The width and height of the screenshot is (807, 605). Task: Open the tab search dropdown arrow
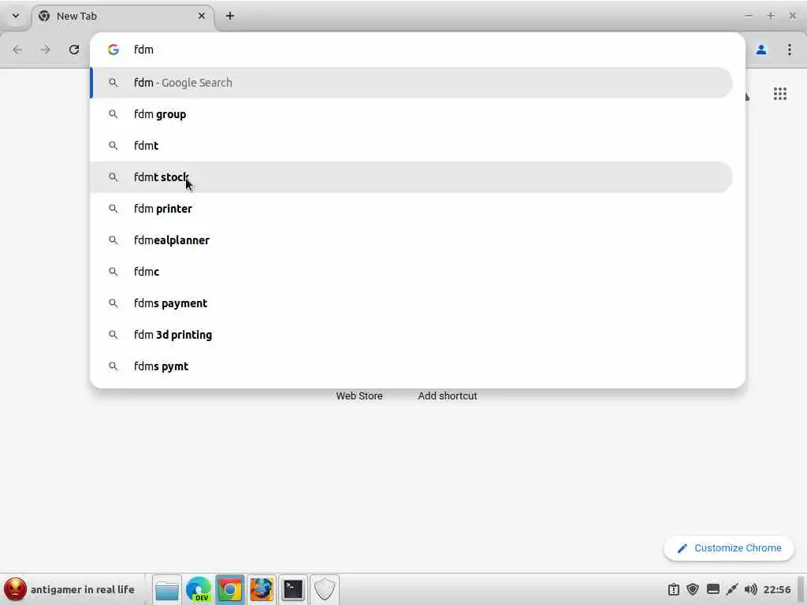16,16
